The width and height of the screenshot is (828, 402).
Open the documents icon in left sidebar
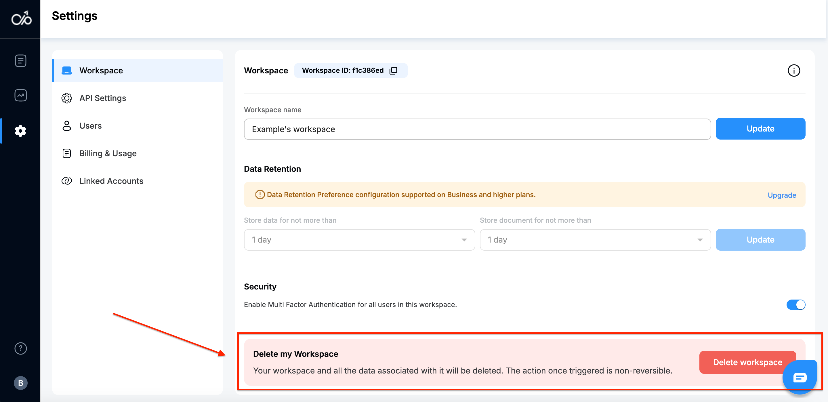[x=21, y=60]
